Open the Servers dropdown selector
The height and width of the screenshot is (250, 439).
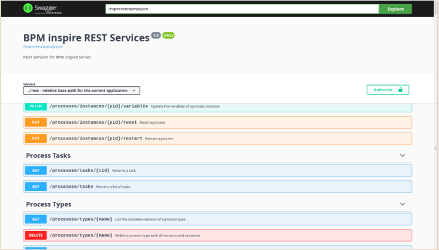(x=81, y=91)
